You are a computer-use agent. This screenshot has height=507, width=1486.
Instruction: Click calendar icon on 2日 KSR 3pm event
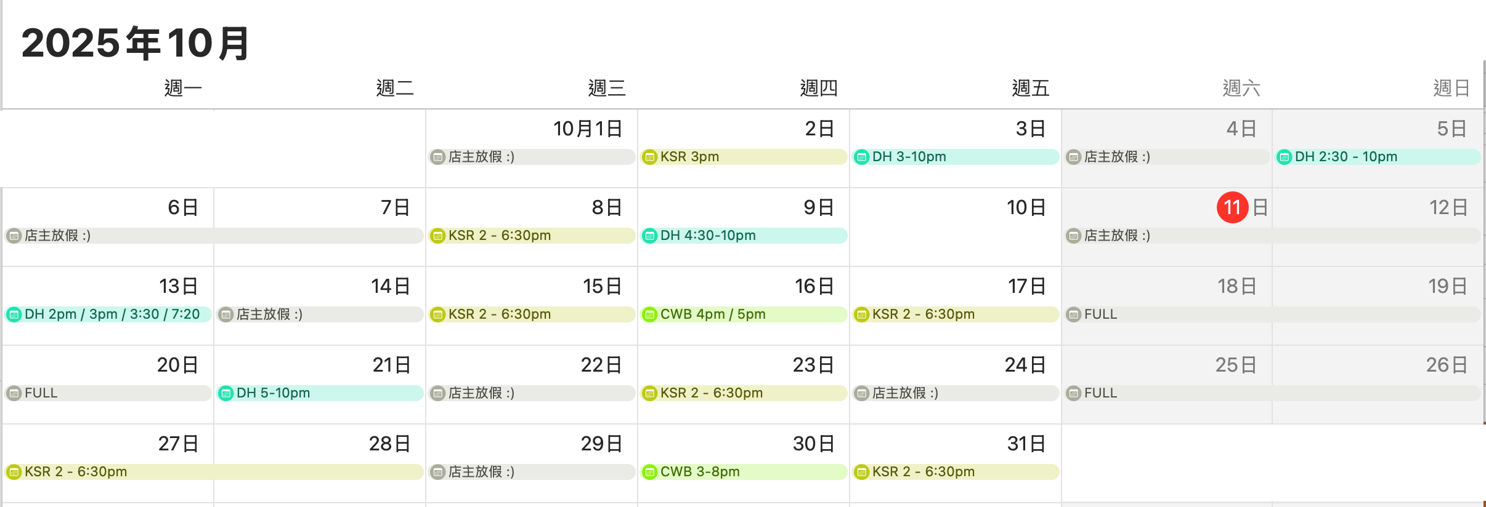click(649, 157)
